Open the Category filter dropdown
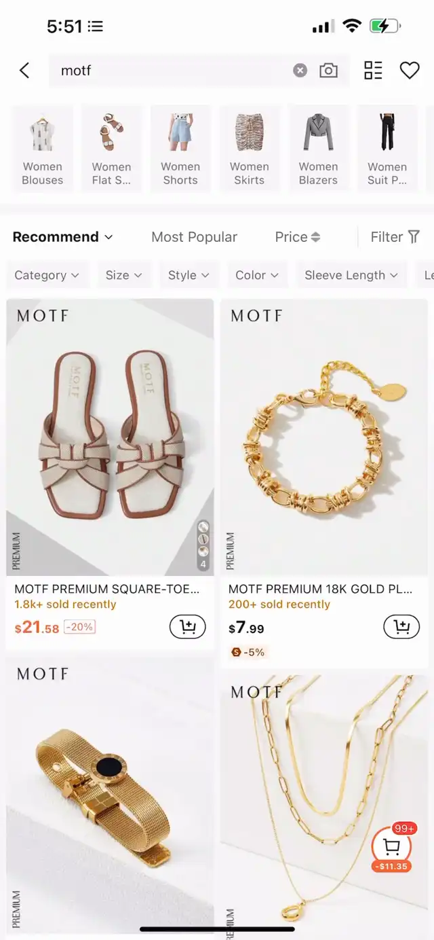The width and height of the screenshot is (434, 940). click(x=47, y=275)
